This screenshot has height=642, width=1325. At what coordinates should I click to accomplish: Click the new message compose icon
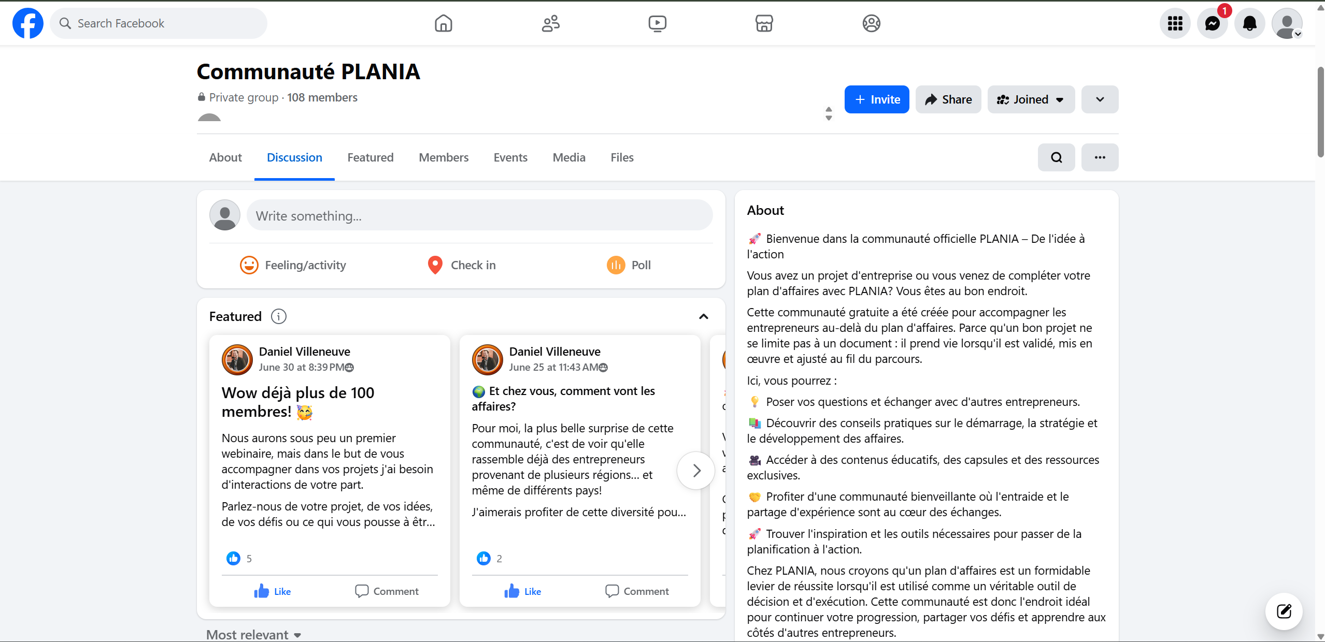pyautogui.click(x=1284, y=611)
